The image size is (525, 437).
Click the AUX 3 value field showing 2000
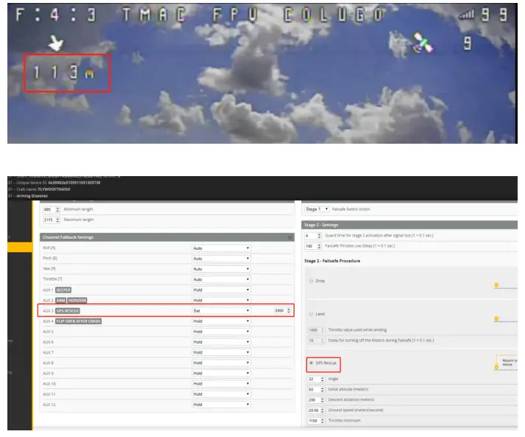pyautogui.click(x=283, y=311)
